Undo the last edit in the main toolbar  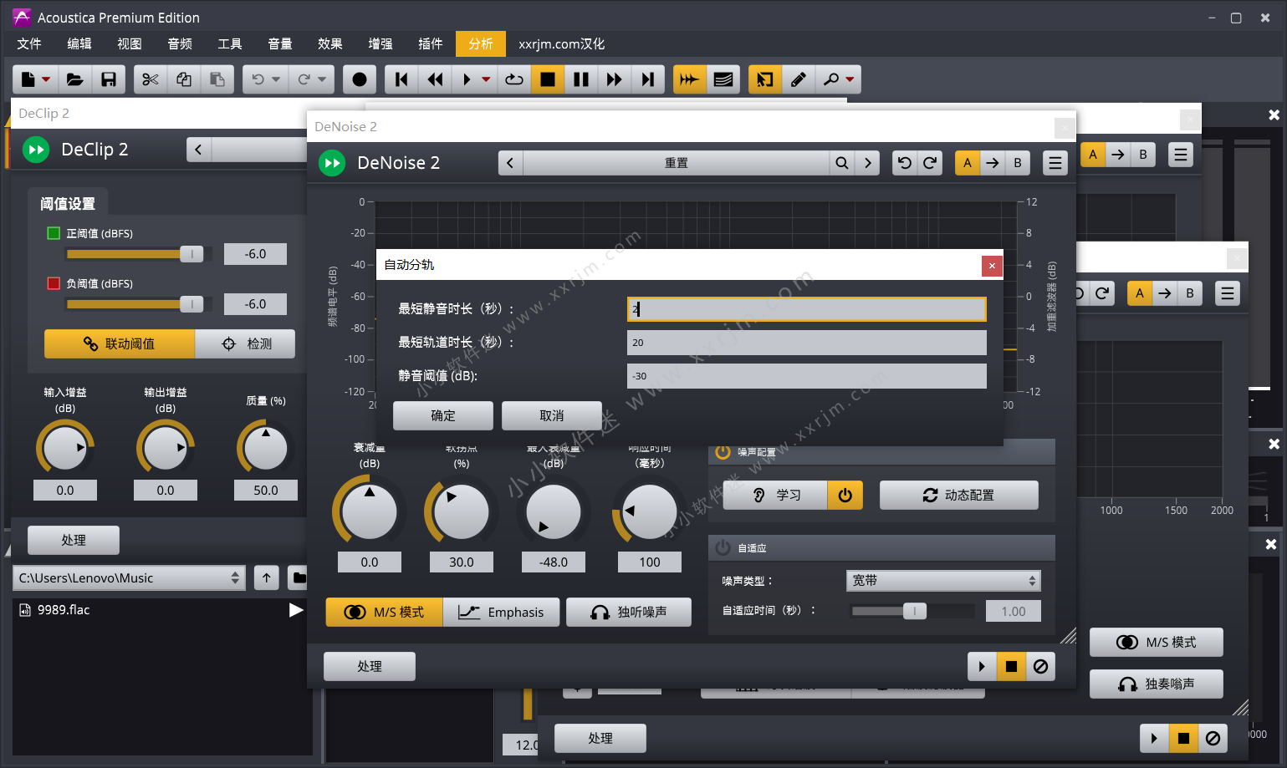[x=258, y=79]
